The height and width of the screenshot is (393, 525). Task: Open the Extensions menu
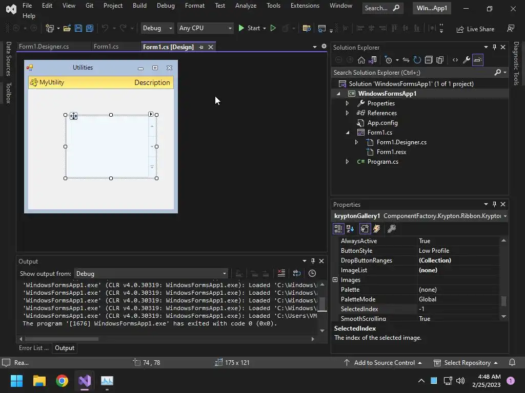click(305, 6)
